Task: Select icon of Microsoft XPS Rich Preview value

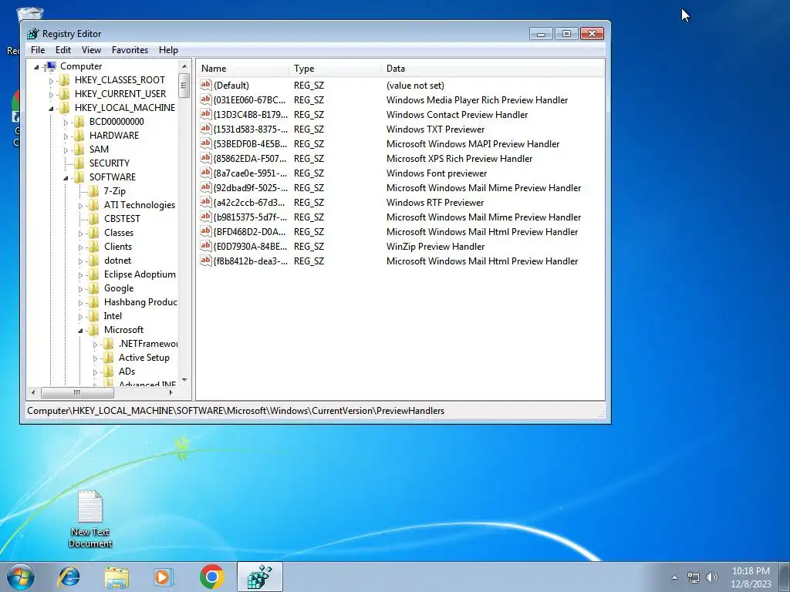Action: point(205,157)
